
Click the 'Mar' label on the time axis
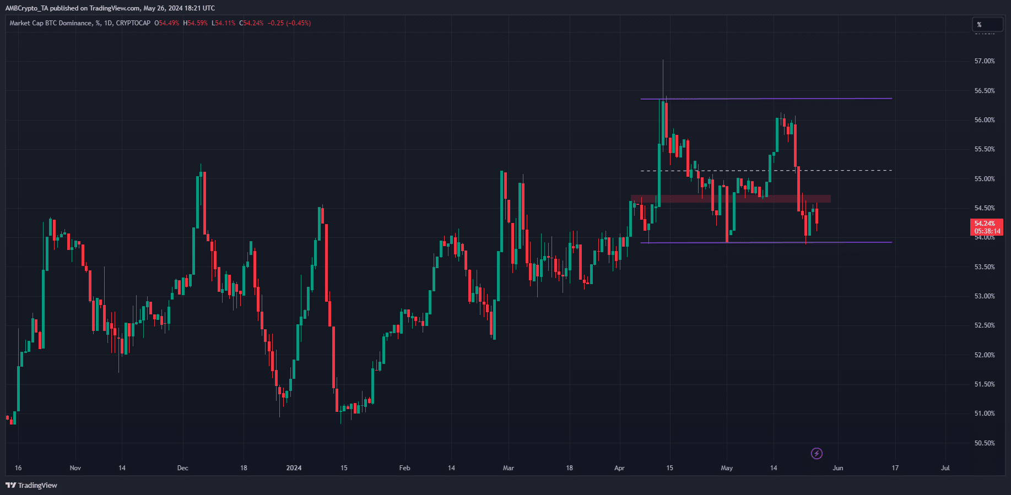[508, 468]
